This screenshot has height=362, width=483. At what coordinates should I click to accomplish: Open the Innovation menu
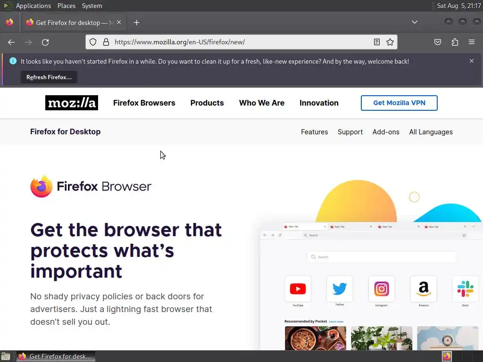[x=319, y=103]
